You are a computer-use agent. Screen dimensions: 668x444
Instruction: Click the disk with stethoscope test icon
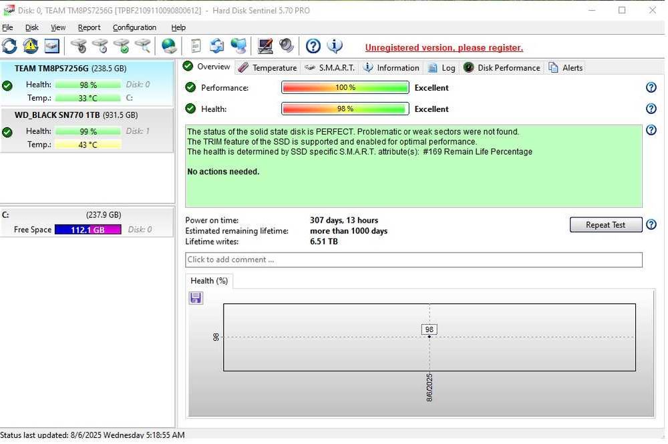(78, 46)
